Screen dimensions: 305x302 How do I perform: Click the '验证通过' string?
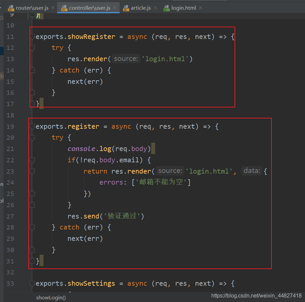[x=122, y=216]
